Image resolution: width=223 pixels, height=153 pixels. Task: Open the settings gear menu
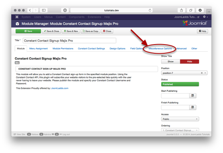(x=205, y=17)
